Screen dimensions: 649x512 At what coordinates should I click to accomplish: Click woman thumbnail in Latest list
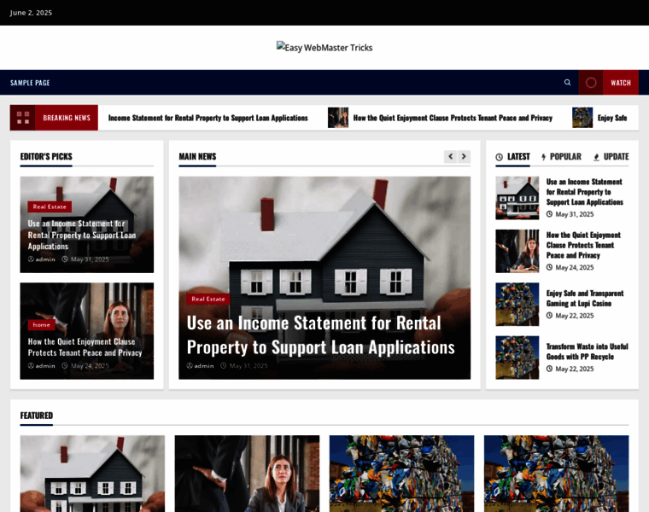coord(517,251)
